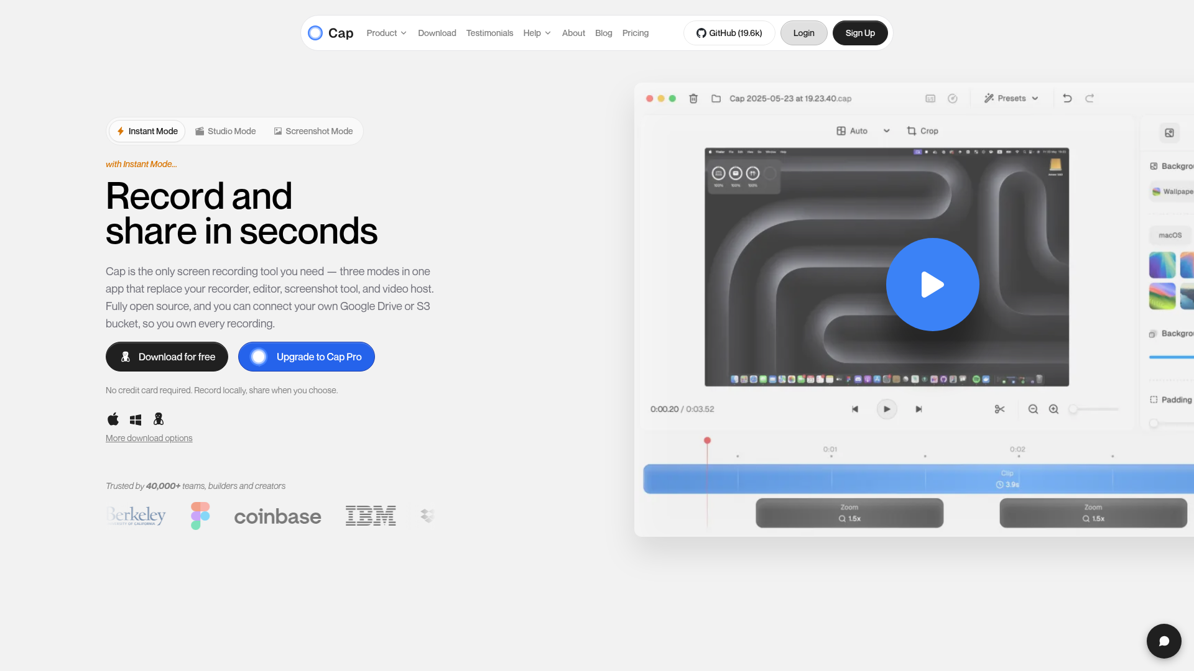This screenshot has width=1194, height=671.
Task: Go to the Download page
Action: click(x=437, y=33)
